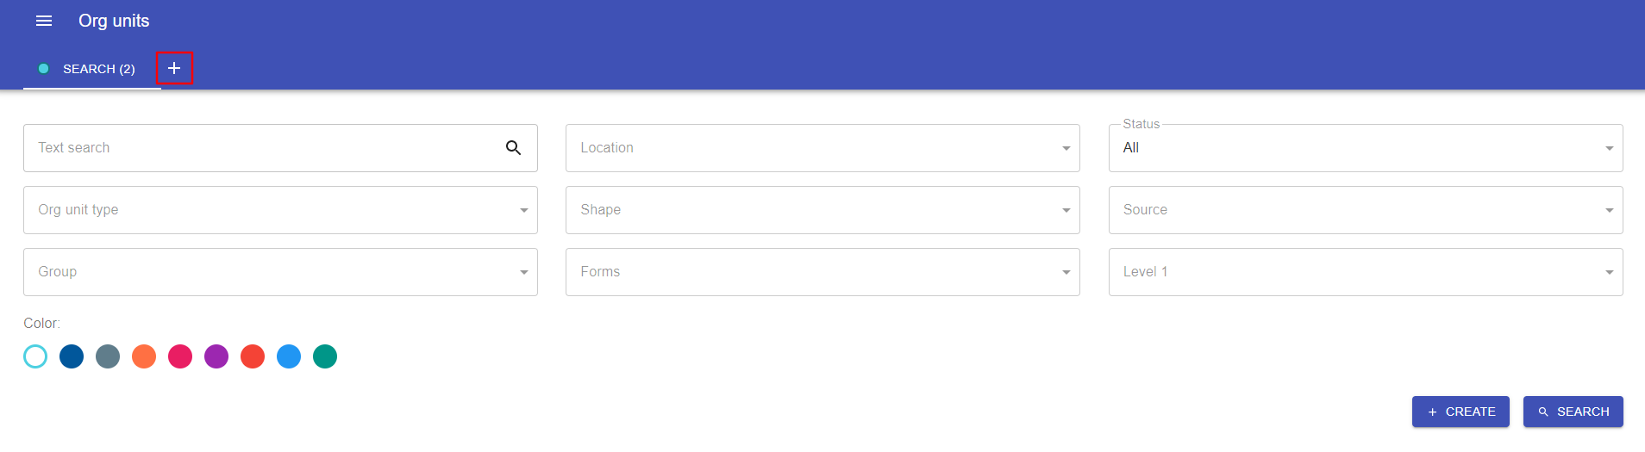Open the hamburger navigation menu
The image size is (1645, 452).
pyautogui.click(x=44, y=21)
